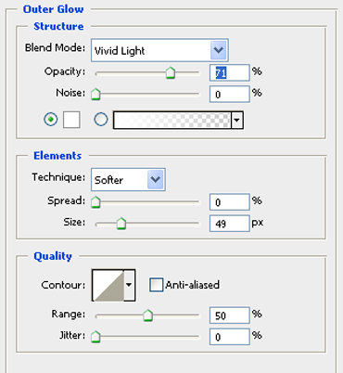Viewport: 343px width, 373px height.
Task: Click the Spread slider handle
Action: [x=95, y=202]
